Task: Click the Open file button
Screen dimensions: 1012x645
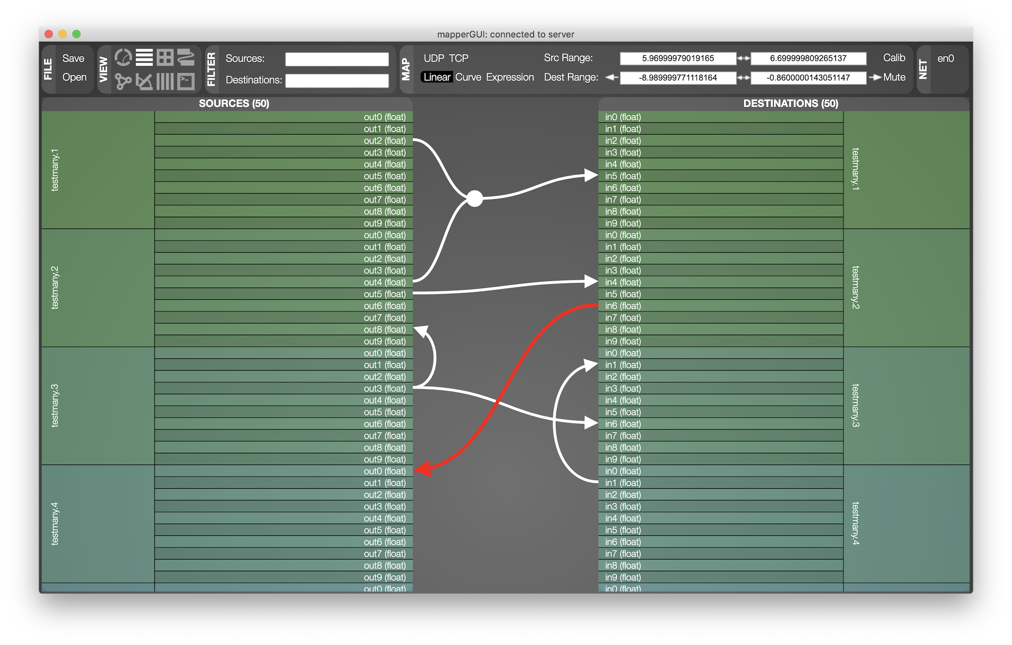Action: coord(74,77)
